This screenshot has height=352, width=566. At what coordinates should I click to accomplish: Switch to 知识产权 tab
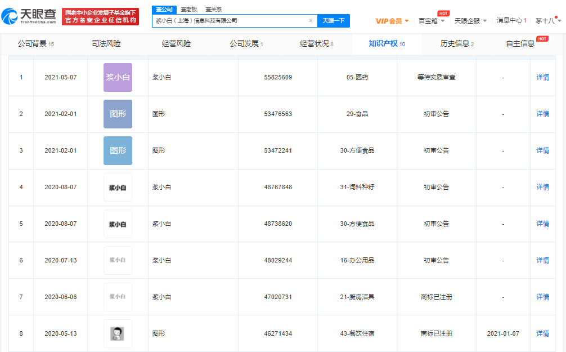coord(387,44)
